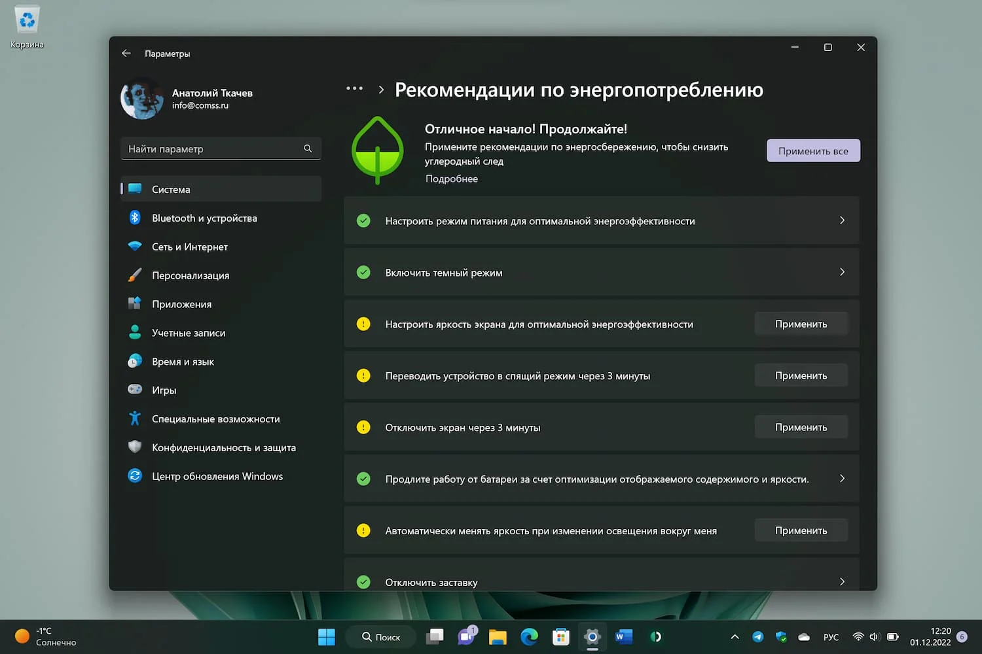The image size is (982, 654).
Task: Expand the Включить темный режим chevron
Action: [x=842, y=272]
